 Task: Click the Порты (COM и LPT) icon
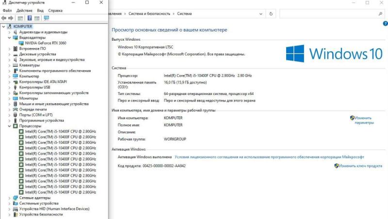point(16,115)
